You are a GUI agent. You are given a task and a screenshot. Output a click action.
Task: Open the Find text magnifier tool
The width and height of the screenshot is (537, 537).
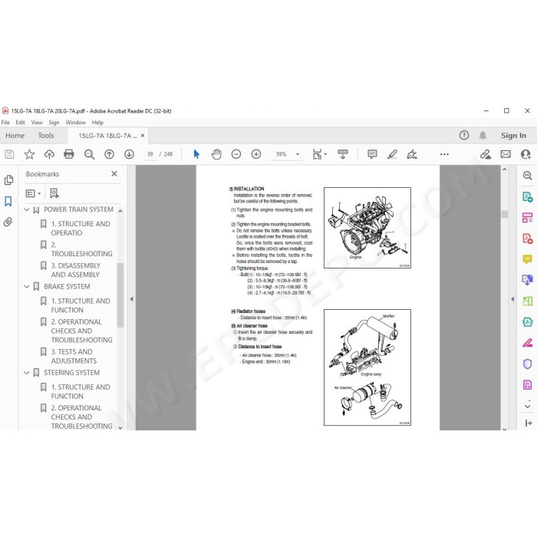click(90, 154)
